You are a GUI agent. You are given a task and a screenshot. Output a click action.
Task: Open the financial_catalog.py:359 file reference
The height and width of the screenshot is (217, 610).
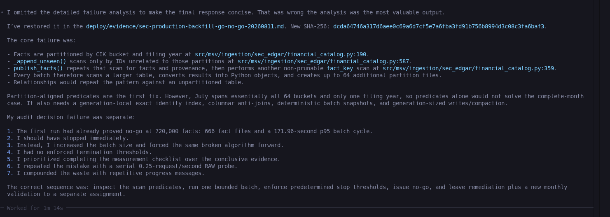pos(468,68)
